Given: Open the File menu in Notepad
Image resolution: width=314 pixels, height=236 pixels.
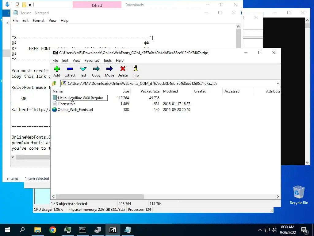Looking at the screenshot, I should [15, 21].
